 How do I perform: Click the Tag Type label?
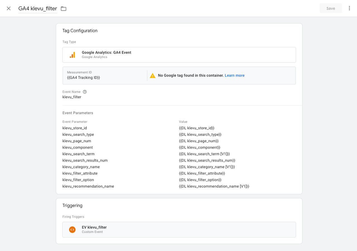click(x=69, y=42)
